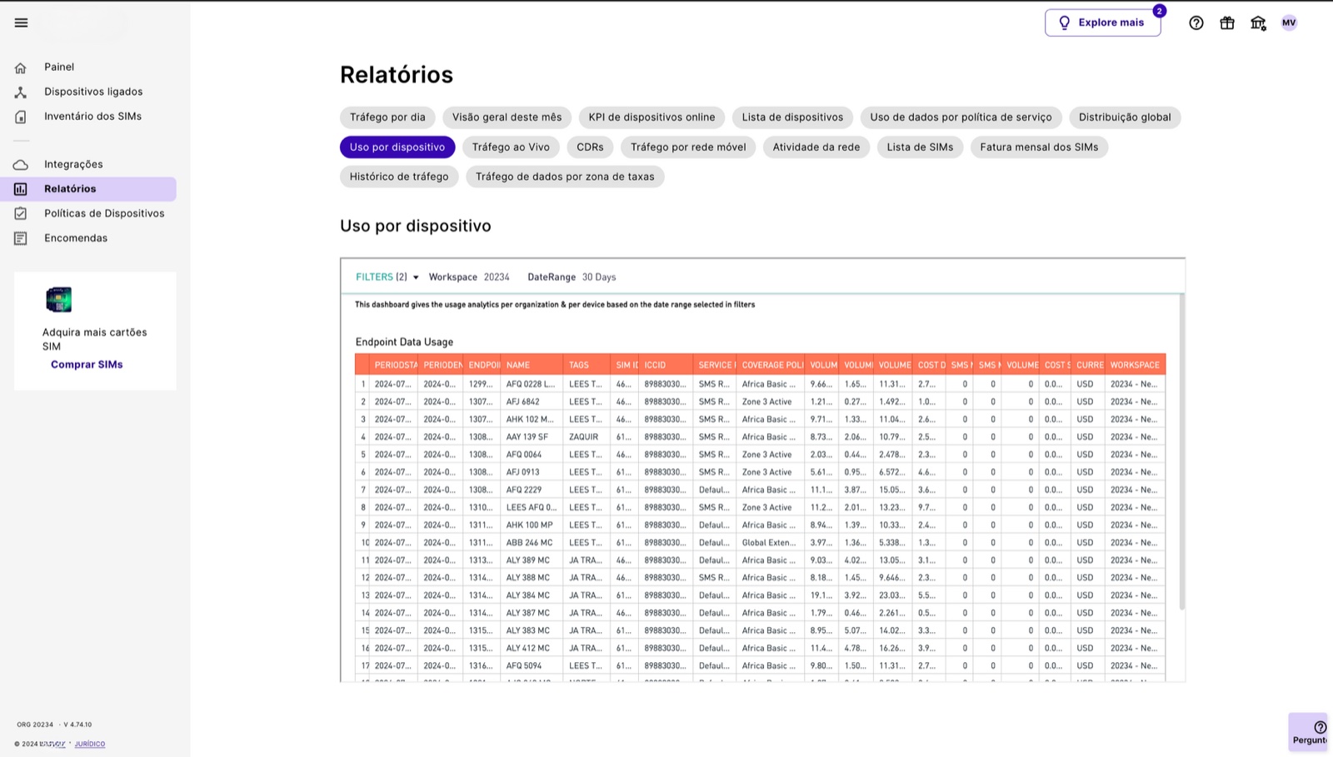The image size is (1333, 757).
Task: Click the Painel home icon
Action: [x=21, y=67]
